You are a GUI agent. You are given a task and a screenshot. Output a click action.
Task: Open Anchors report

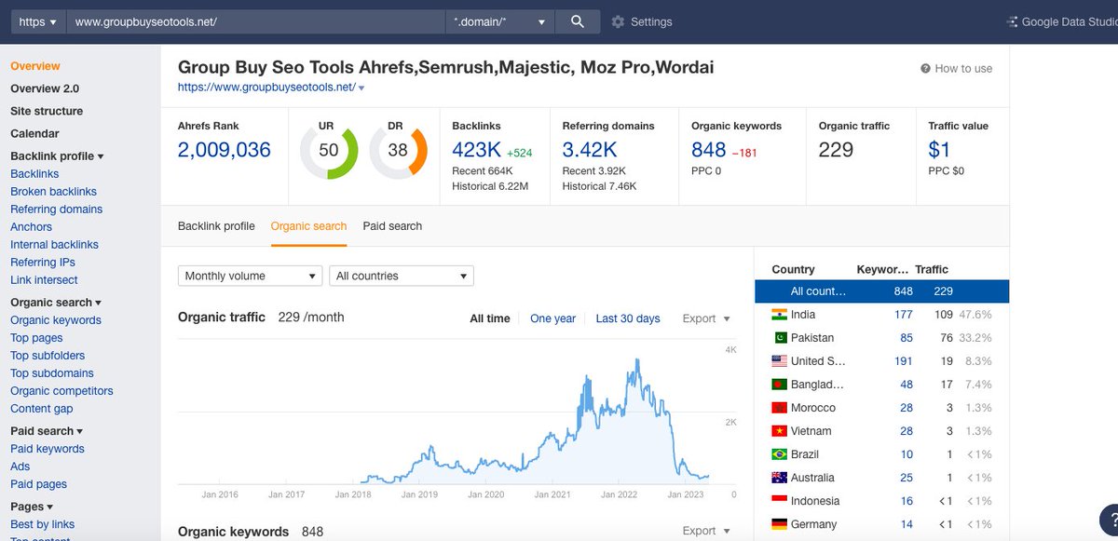coord(31,227)
